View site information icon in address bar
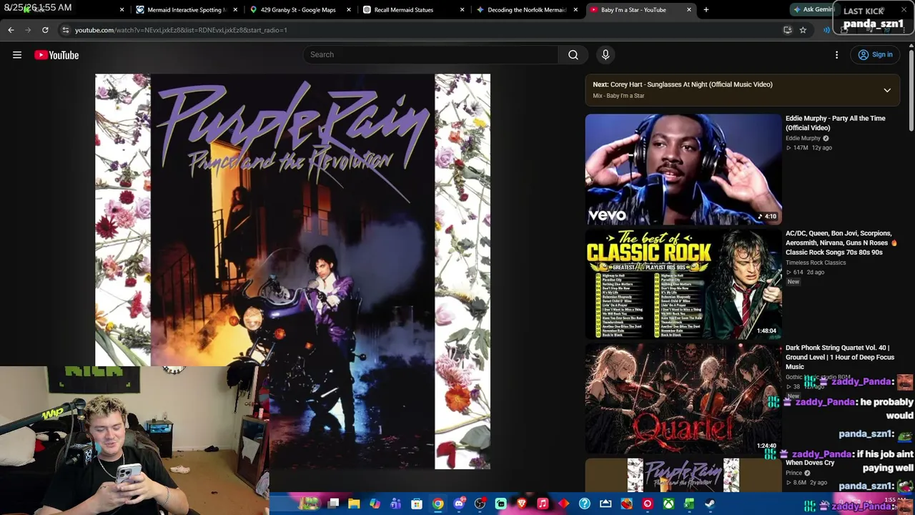This screenshot has height=515, width=915. (x=65, y=30)
